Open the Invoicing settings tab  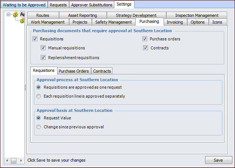(174, 22)
